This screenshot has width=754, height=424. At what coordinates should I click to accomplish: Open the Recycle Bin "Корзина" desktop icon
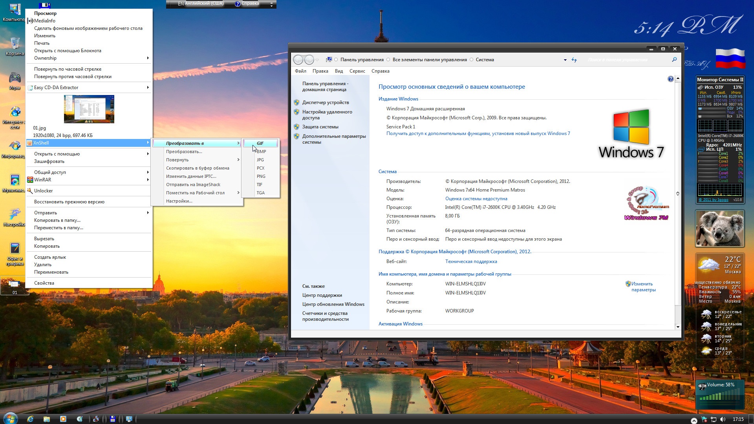pos(15,46)
